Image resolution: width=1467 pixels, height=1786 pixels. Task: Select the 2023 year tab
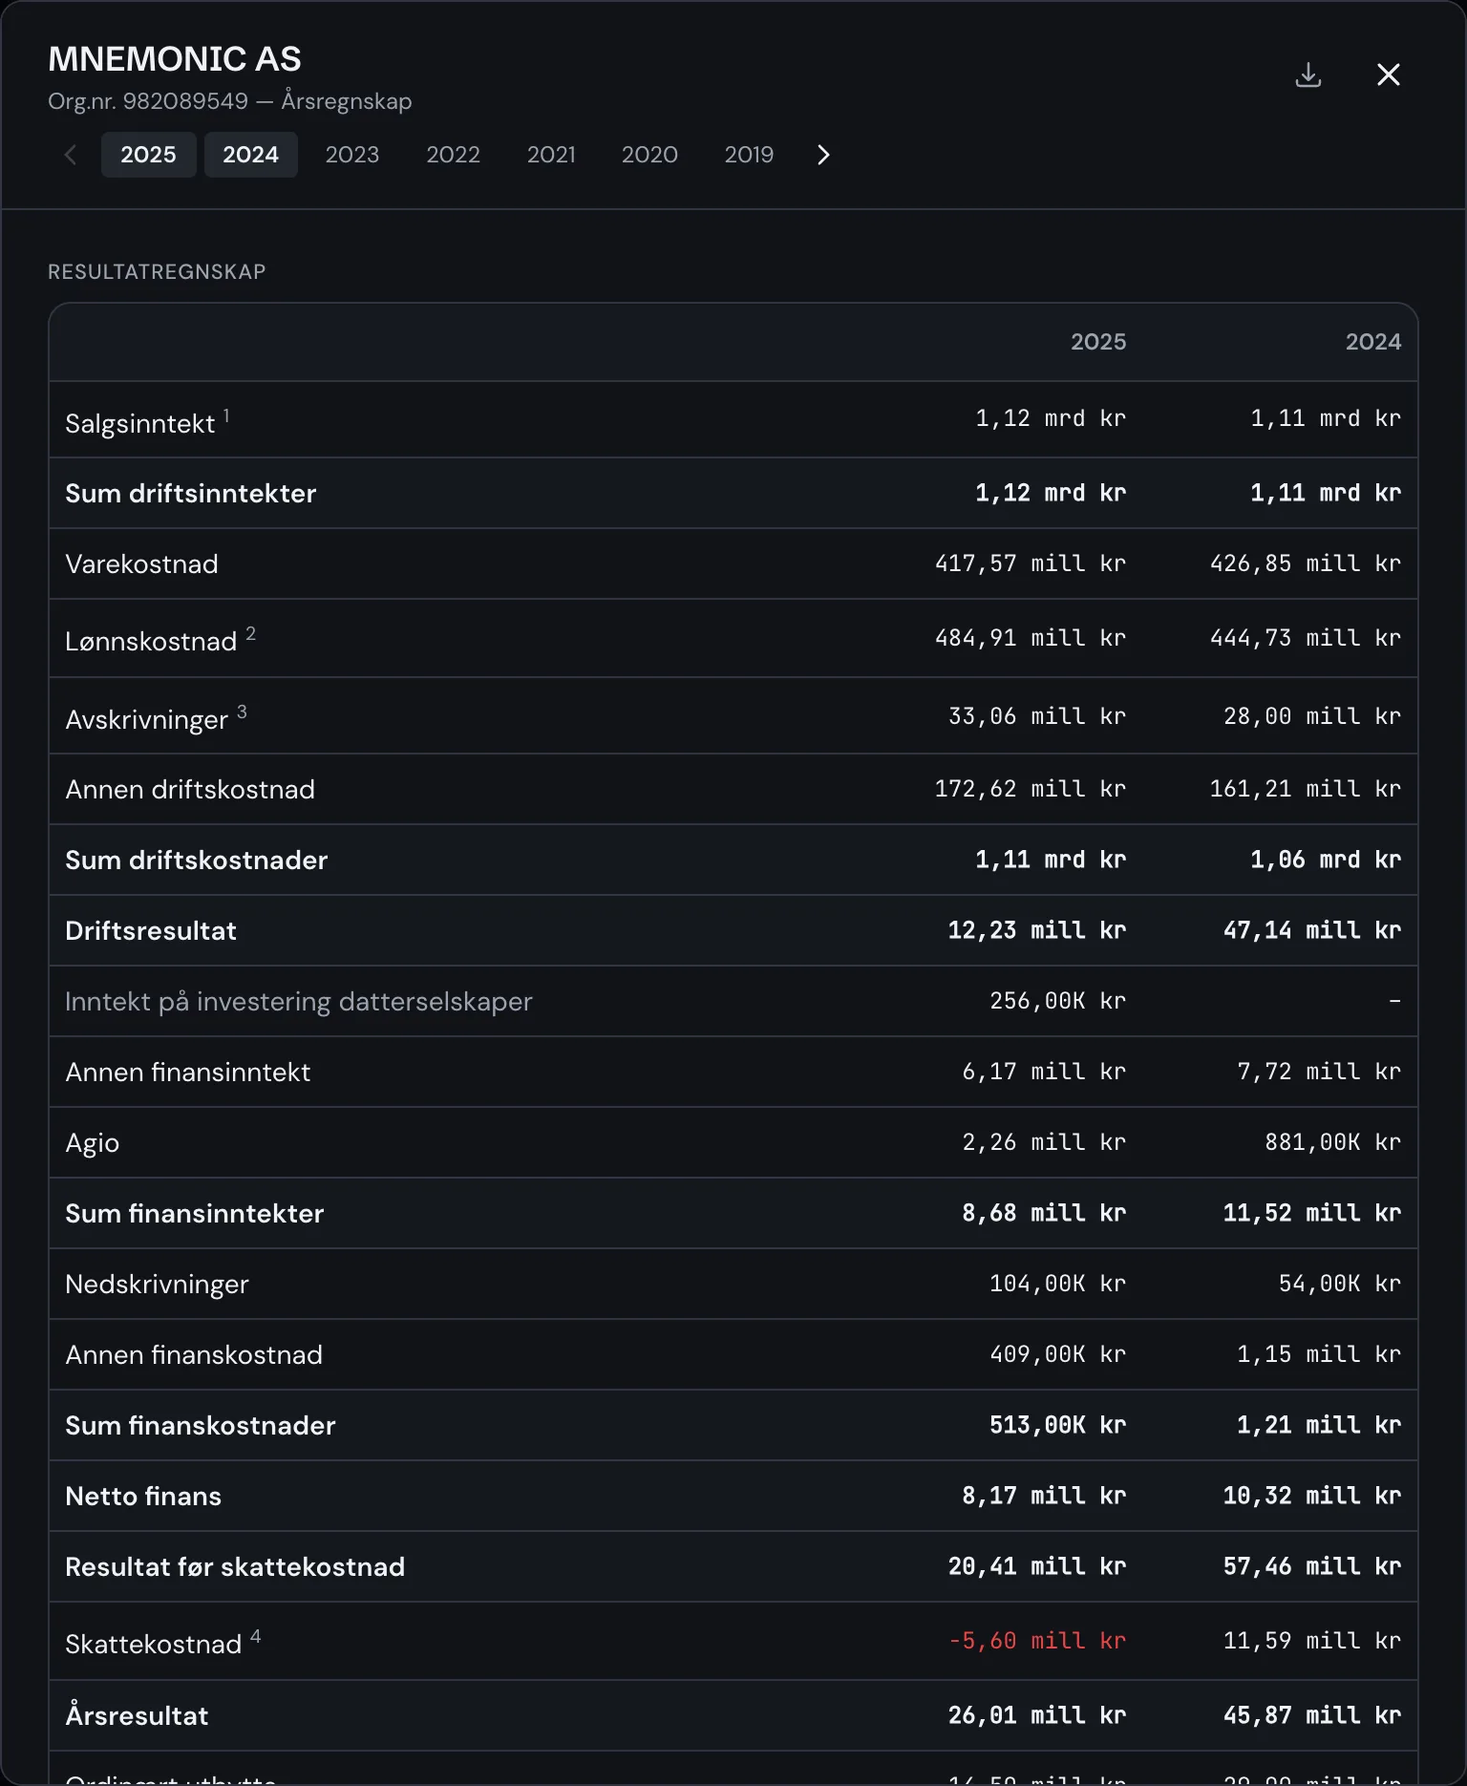352,155
